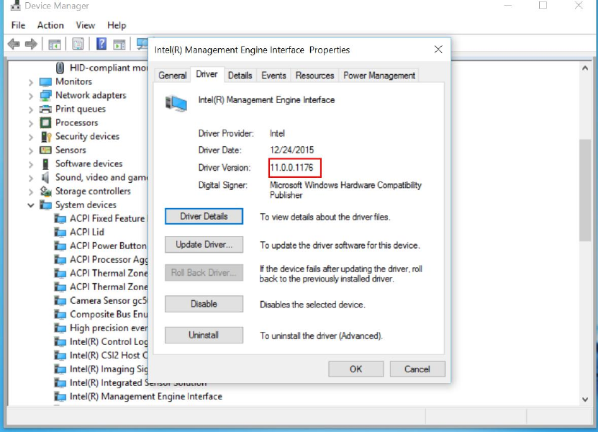Click the Network adapters category icon
Image resolution: width=598 pixels, height=432 pixels.
click(45, 96)
